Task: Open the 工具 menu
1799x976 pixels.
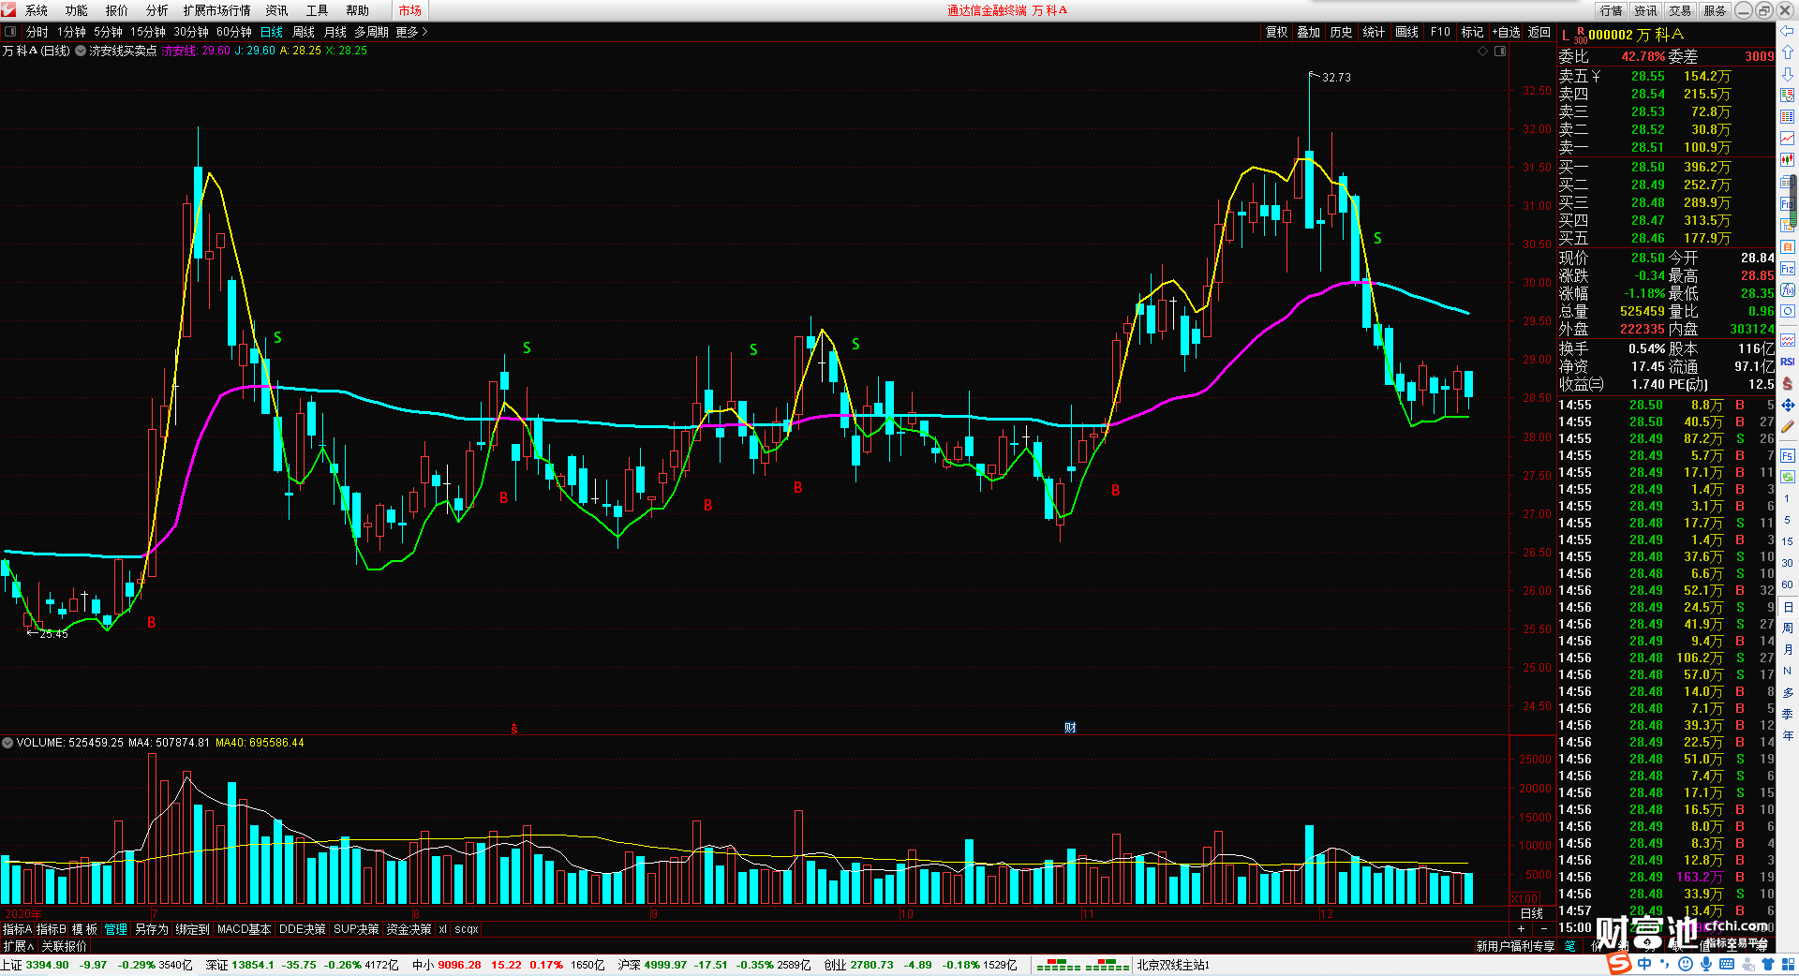Action: tap(317, 10)
